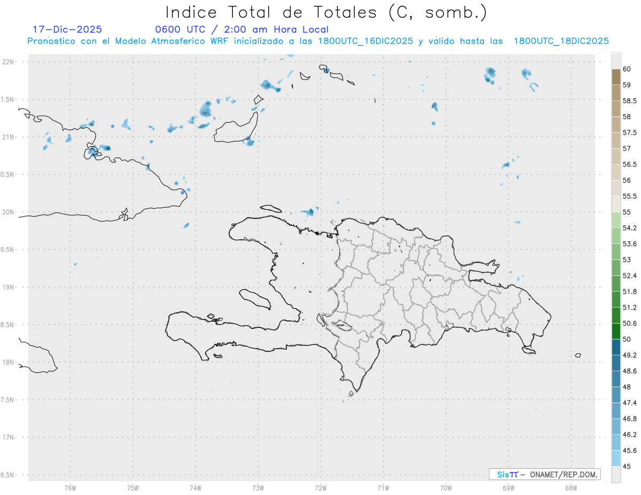Click the '50' value on the color scale

coord(627,339)
